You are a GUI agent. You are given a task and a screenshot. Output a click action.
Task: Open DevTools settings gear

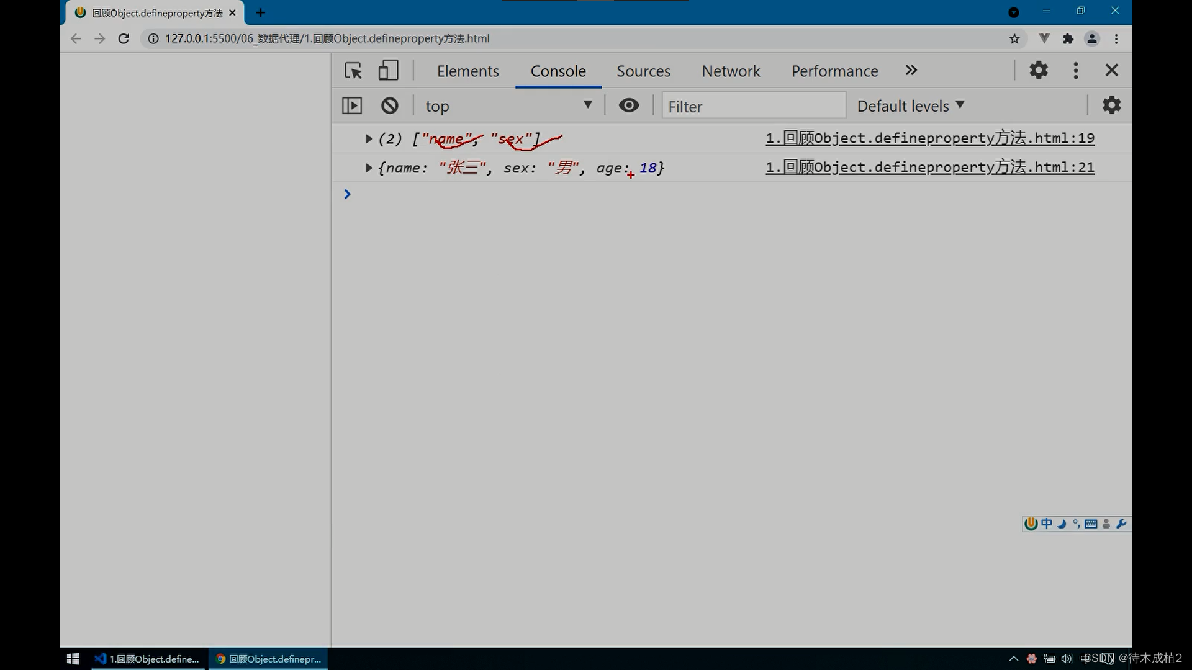(x=1039, y=70)
